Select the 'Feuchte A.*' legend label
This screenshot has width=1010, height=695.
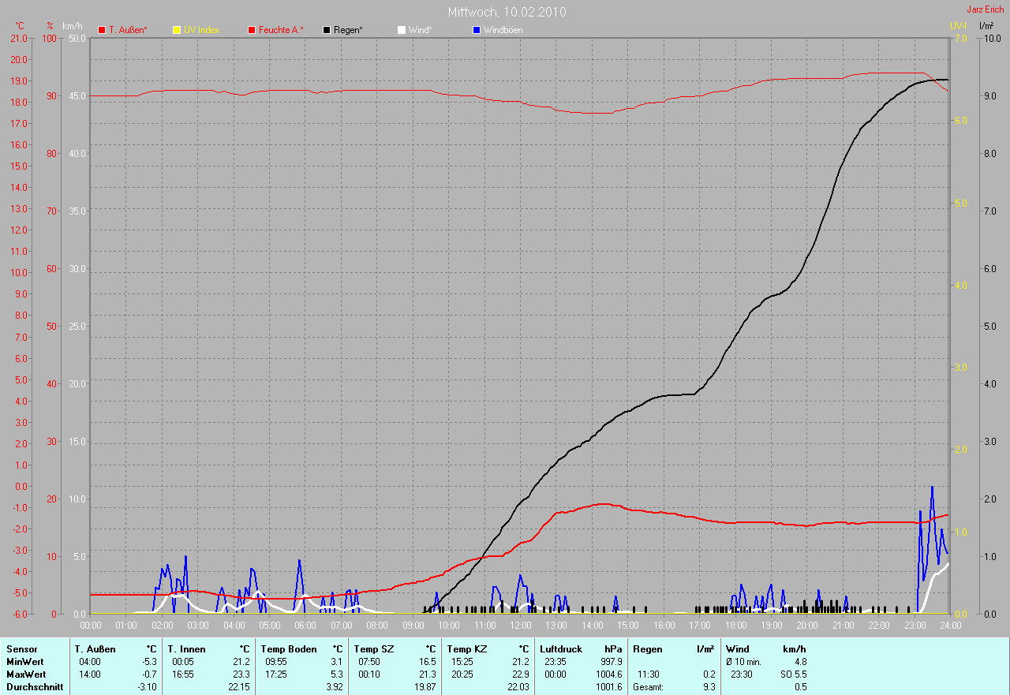(x=281, y=30)
